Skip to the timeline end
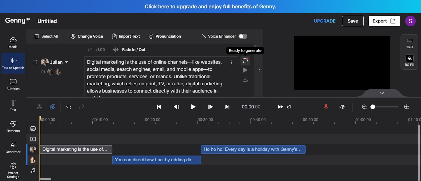Image resolution: width=421 pixels, height=181 pixels. [x=227, y=107]
